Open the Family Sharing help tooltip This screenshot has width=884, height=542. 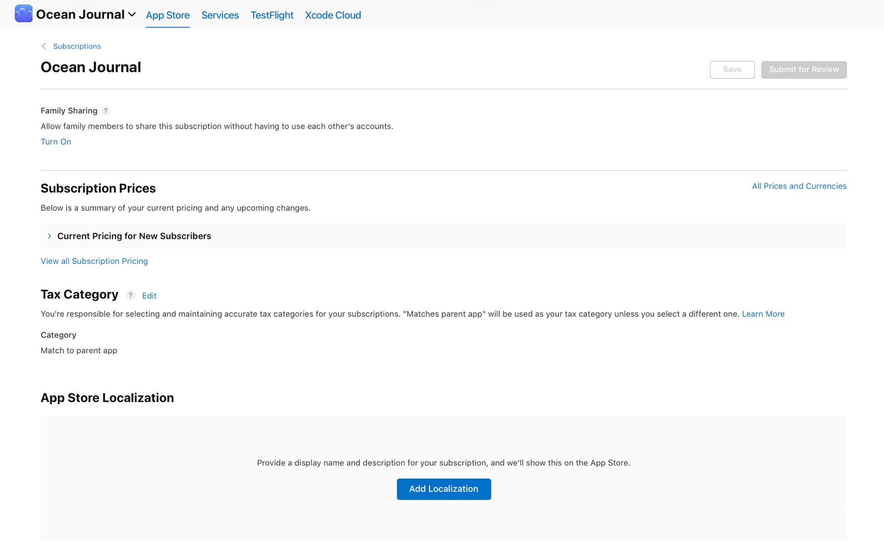pyautogui.click(x=106, y=111)
